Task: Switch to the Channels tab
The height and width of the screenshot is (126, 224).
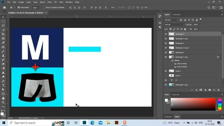Action: tap(168, 117)
